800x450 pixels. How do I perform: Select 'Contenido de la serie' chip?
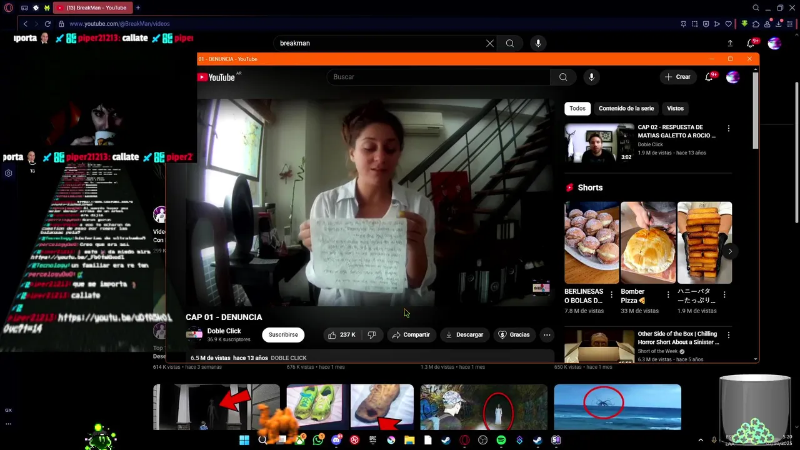[x=626, y=108]
